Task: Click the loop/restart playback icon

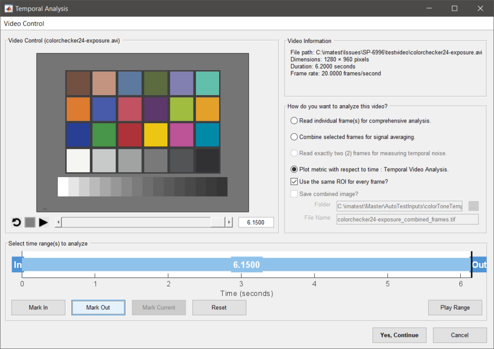Action: point(16,223)
